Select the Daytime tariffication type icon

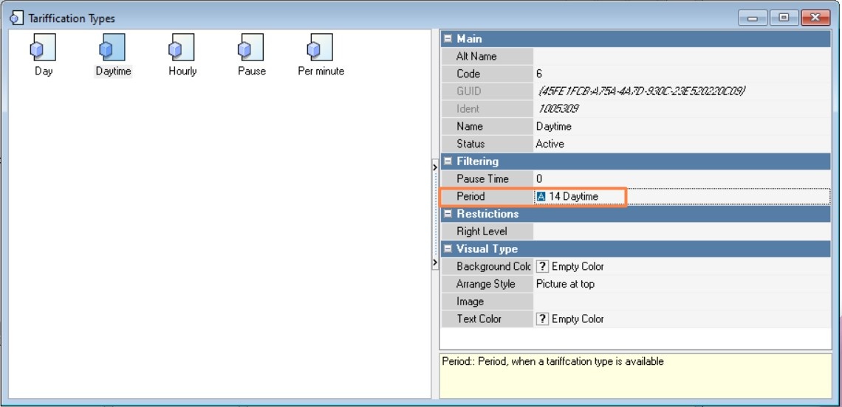(112, 49)
